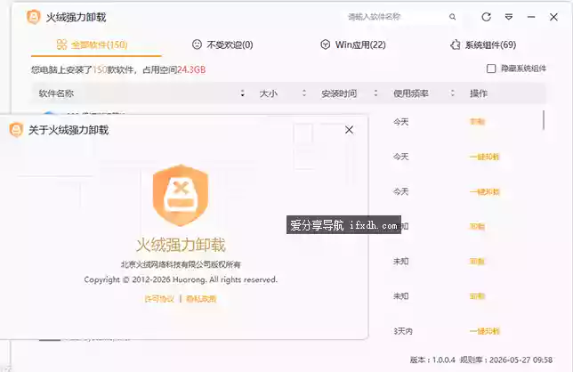Click the Huorong uninstaller logo in title bar

[33, 17]
